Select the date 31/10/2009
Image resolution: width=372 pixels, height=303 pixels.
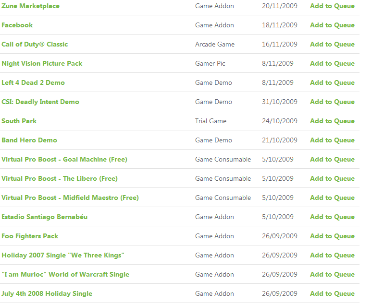click(x=279, y=102)
